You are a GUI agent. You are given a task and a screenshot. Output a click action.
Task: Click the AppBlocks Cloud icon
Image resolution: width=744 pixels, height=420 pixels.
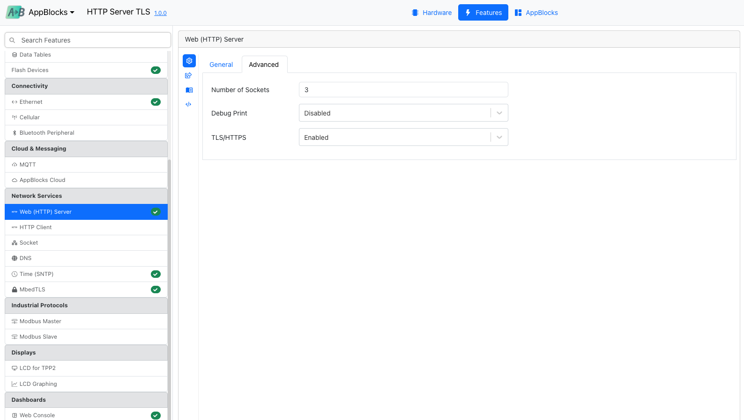point(15,180)
